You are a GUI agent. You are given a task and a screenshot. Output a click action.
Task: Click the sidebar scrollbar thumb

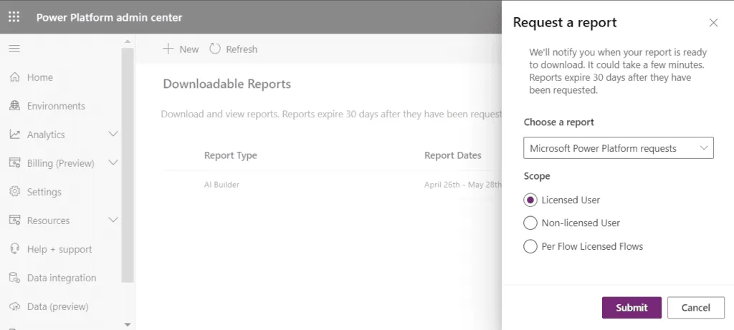(x=128, y=165)
